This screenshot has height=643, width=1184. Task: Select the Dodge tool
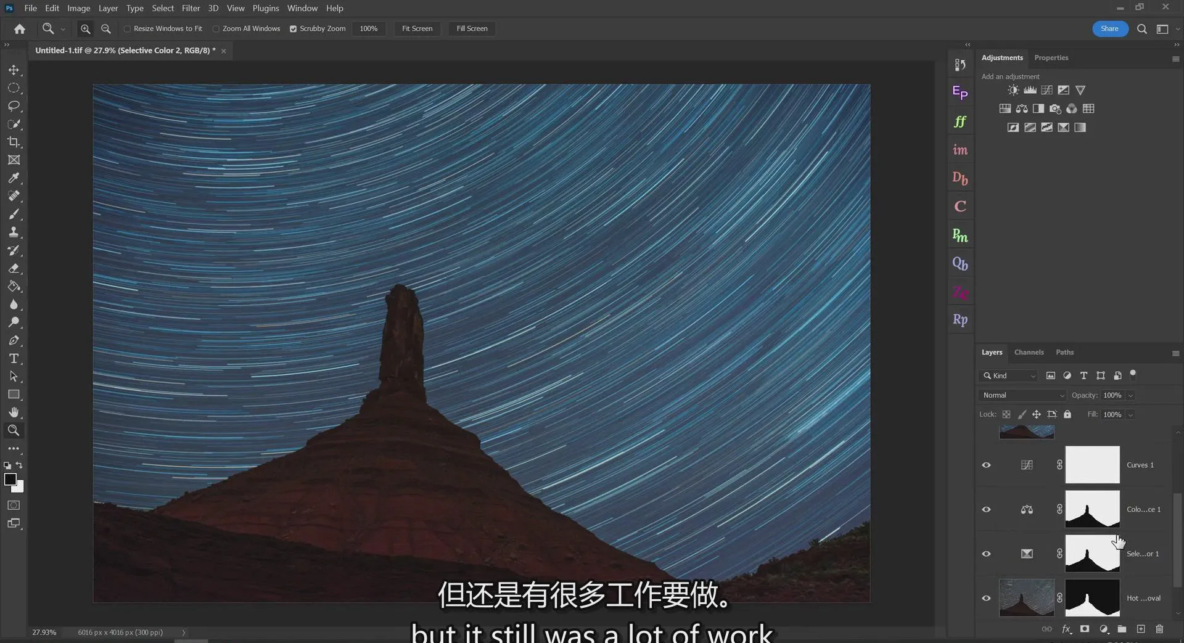coord(14,322)
